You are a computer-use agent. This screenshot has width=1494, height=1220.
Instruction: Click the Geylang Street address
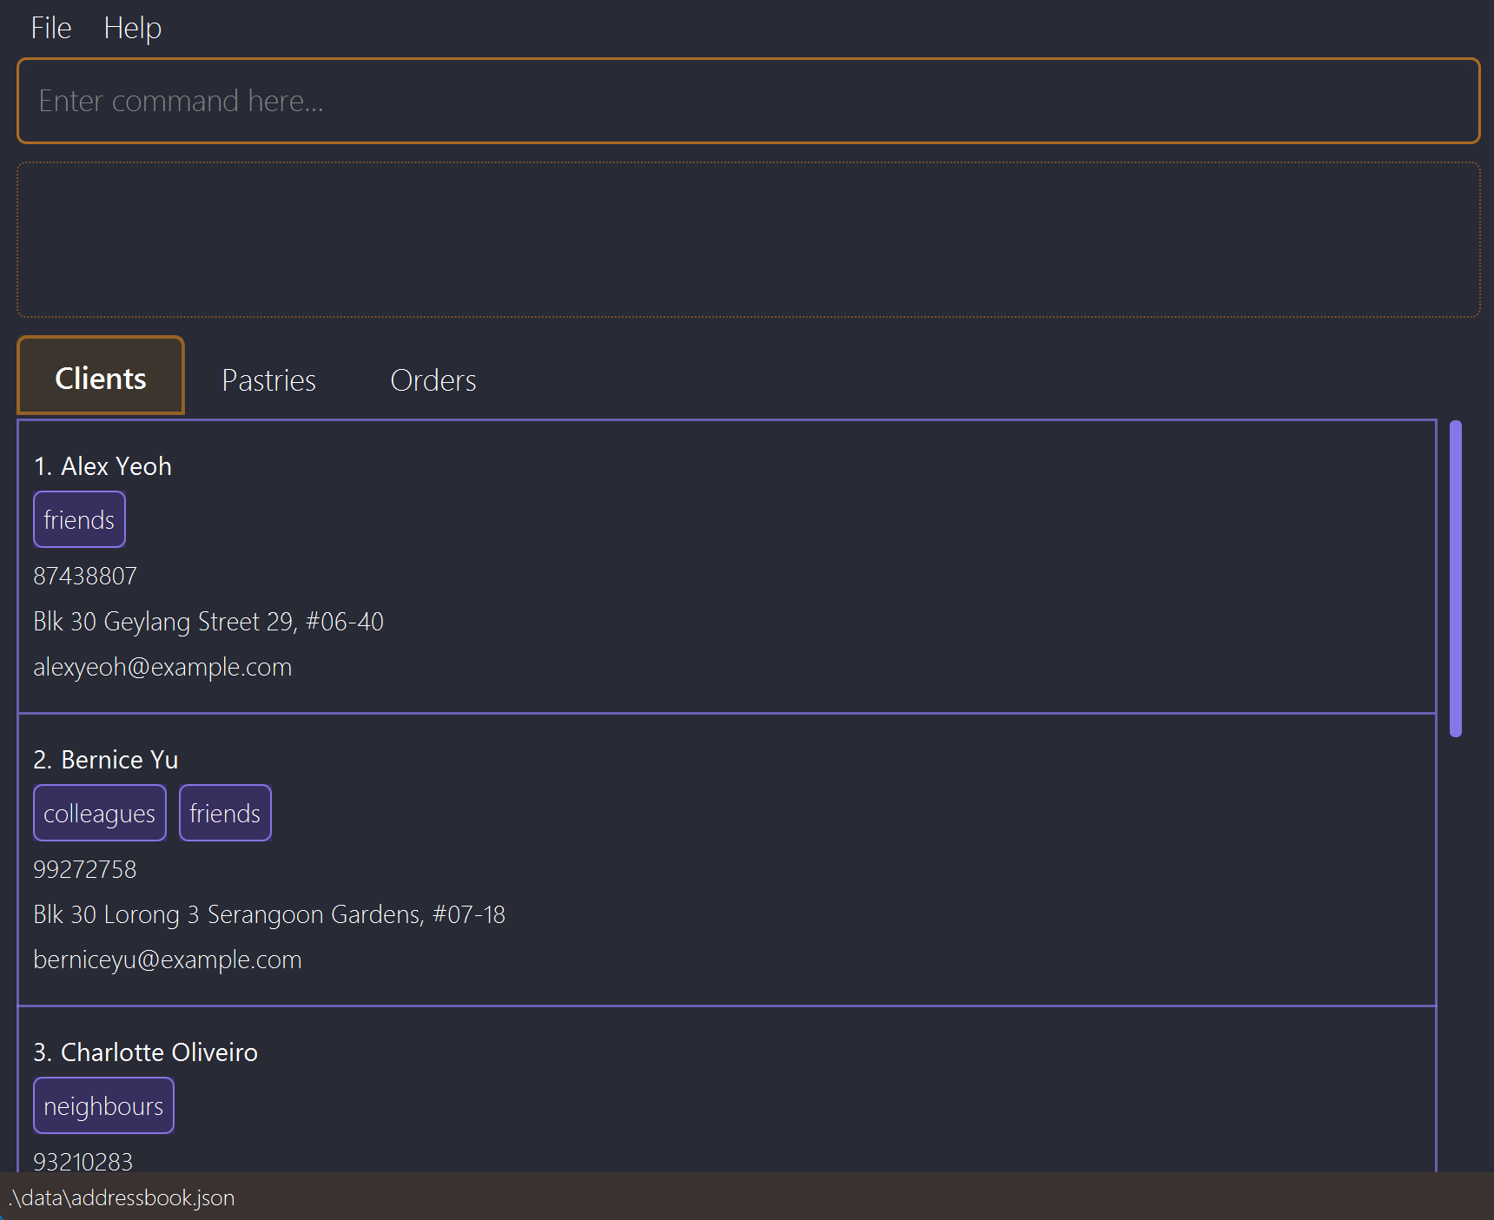click(x=208, y=622)
